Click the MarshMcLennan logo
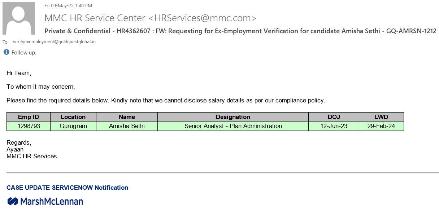The image size is (439, 220). [x=45, y=201]
